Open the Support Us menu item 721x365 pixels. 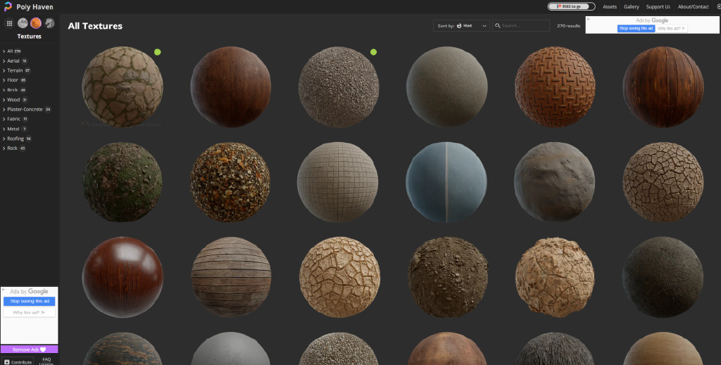[658, 7]
